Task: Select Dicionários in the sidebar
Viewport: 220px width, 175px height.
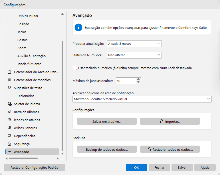Action: [26, 96]
